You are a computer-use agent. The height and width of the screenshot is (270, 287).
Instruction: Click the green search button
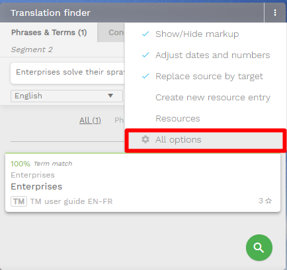[x=259, y=248]
